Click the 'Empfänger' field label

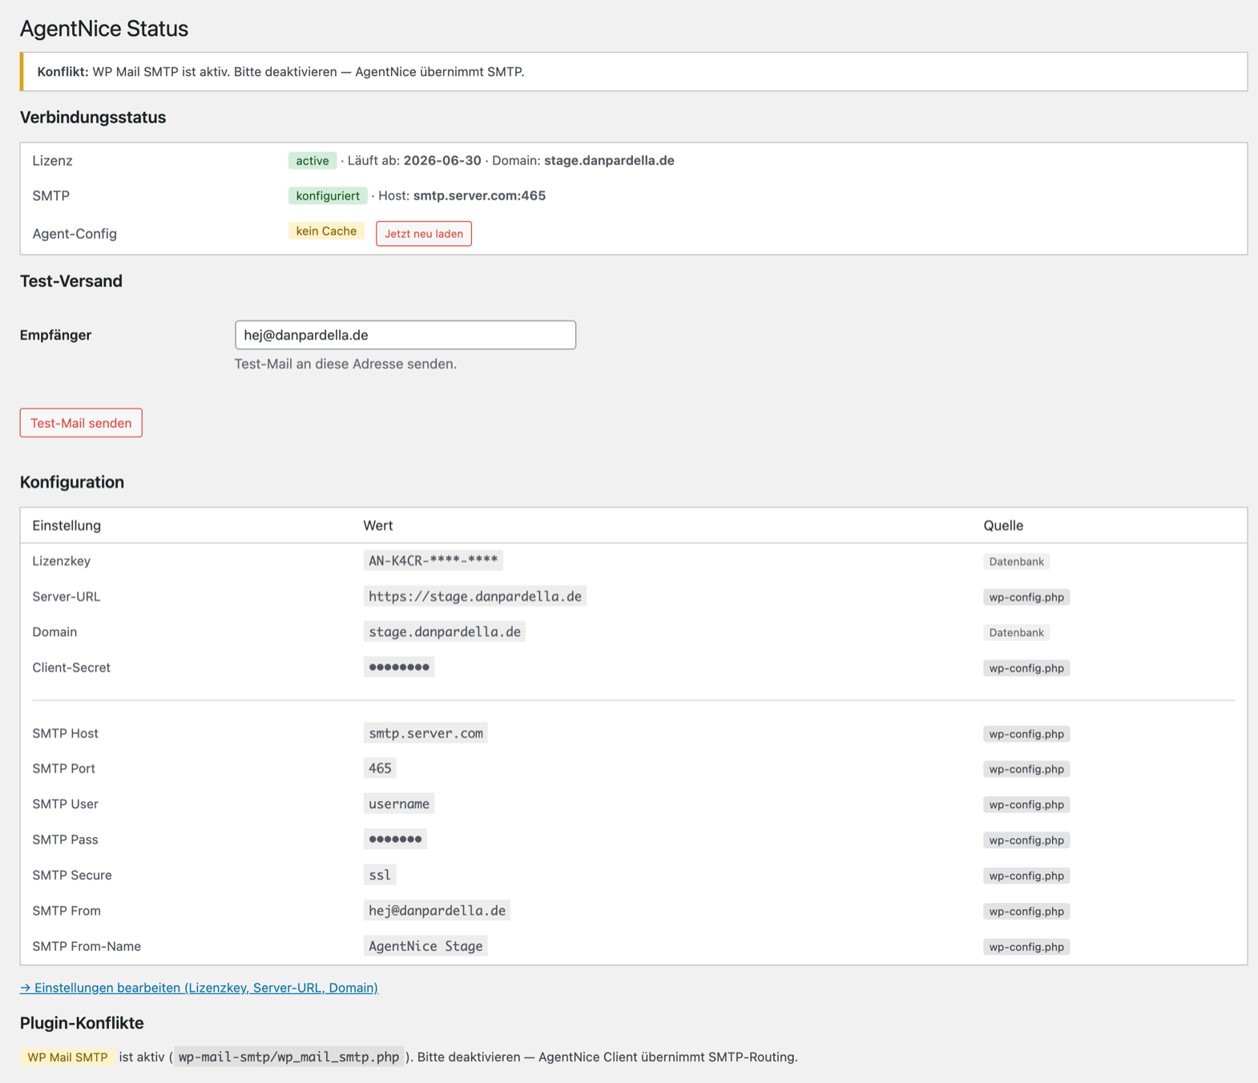[x=56, y=335]
